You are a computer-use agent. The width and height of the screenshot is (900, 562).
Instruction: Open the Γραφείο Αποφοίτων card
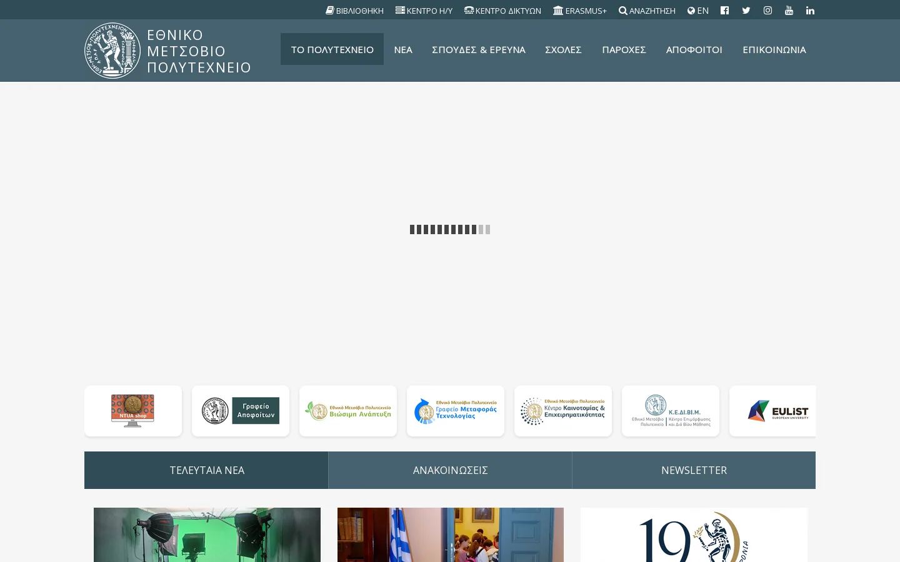point(241,411)
